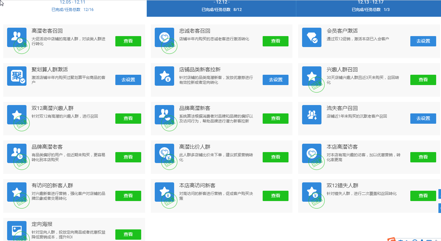441x241 pixels.
Task: Click description 店铺近1年未购买的沉默老客户召回
Action: (x=357, y=116)
